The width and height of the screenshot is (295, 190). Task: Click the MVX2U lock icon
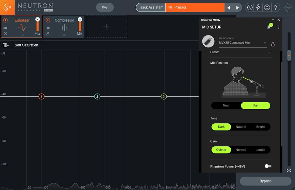tap(273, 44)
